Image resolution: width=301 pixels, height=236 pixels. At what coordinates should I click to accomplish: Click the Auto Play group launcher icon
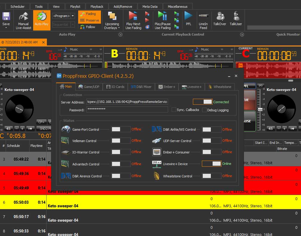120,35
